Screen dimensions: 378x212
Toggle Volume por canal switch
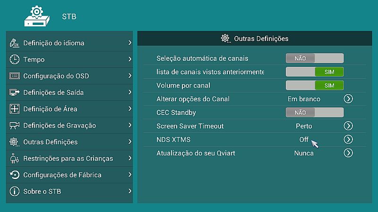pyautogui.click(x=315, y=86)
